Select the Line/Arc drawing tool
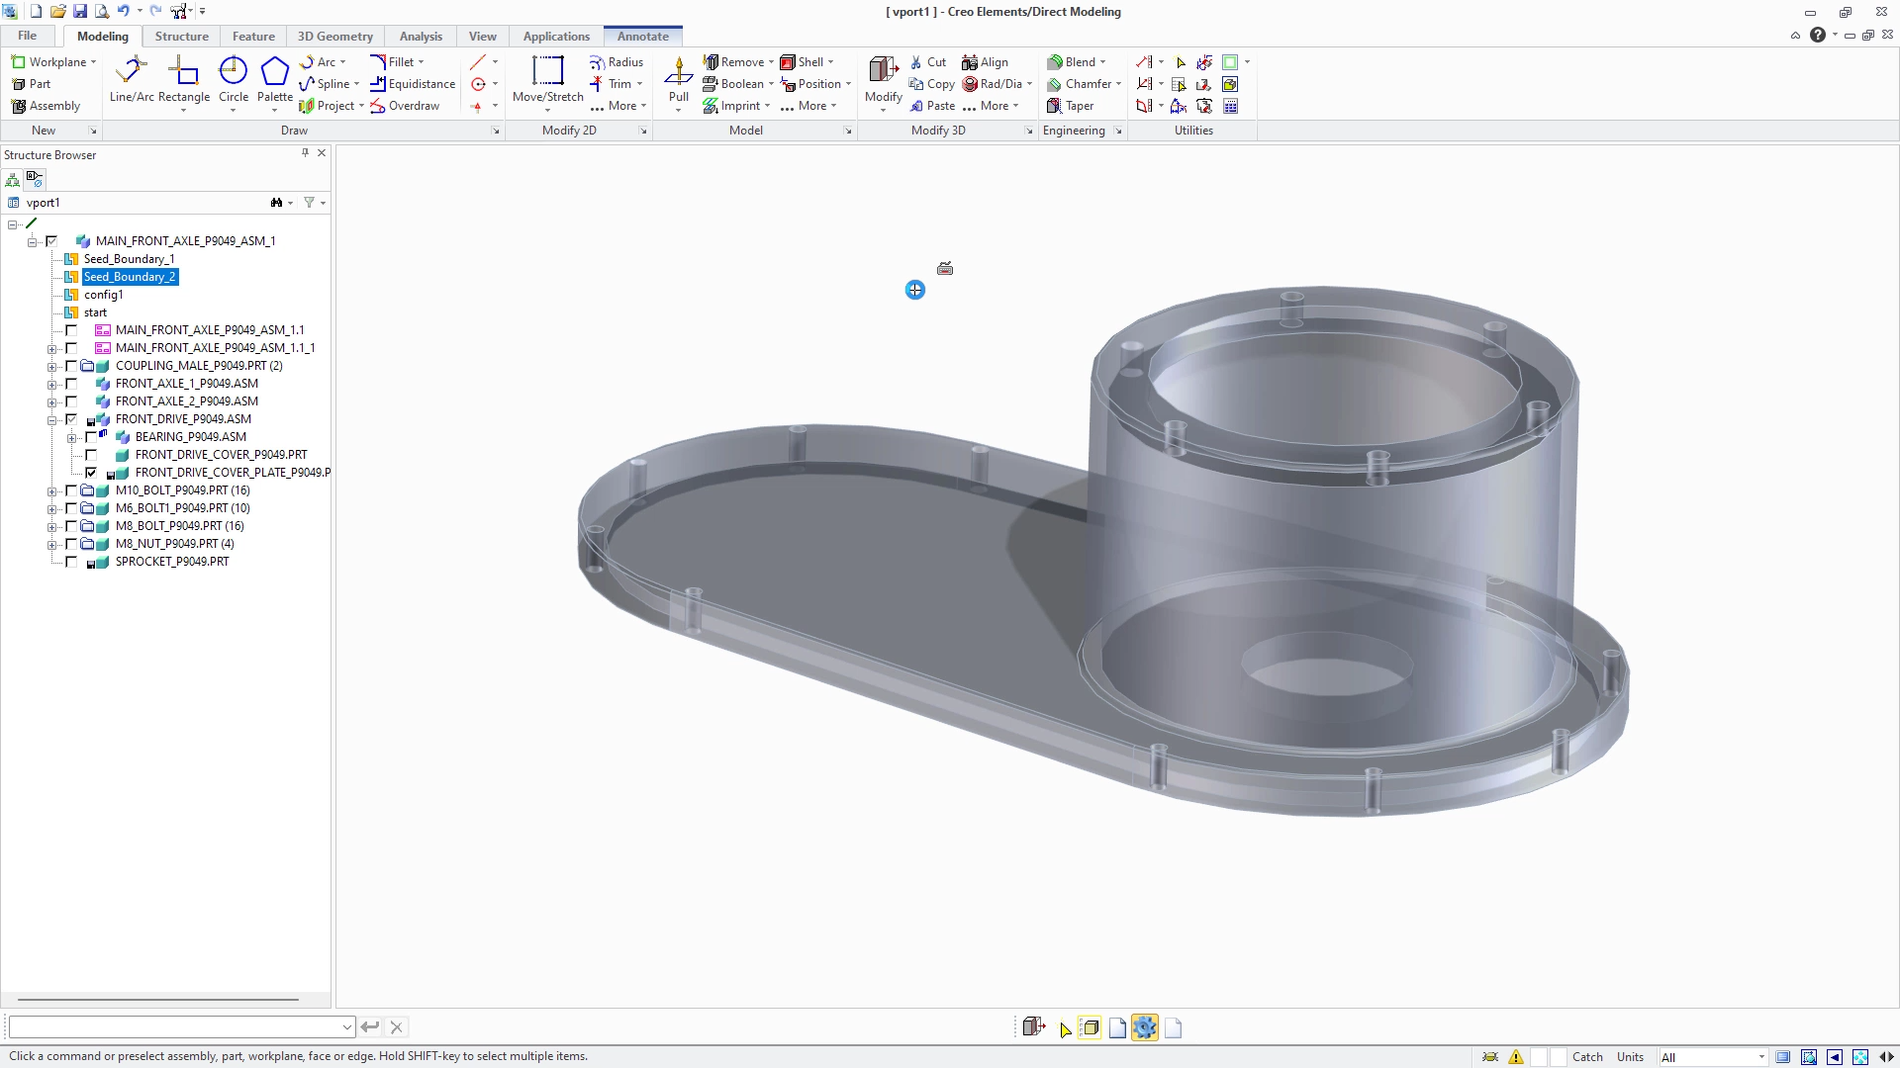Viewport: 1900px width, 1068px height. (132, 79)
